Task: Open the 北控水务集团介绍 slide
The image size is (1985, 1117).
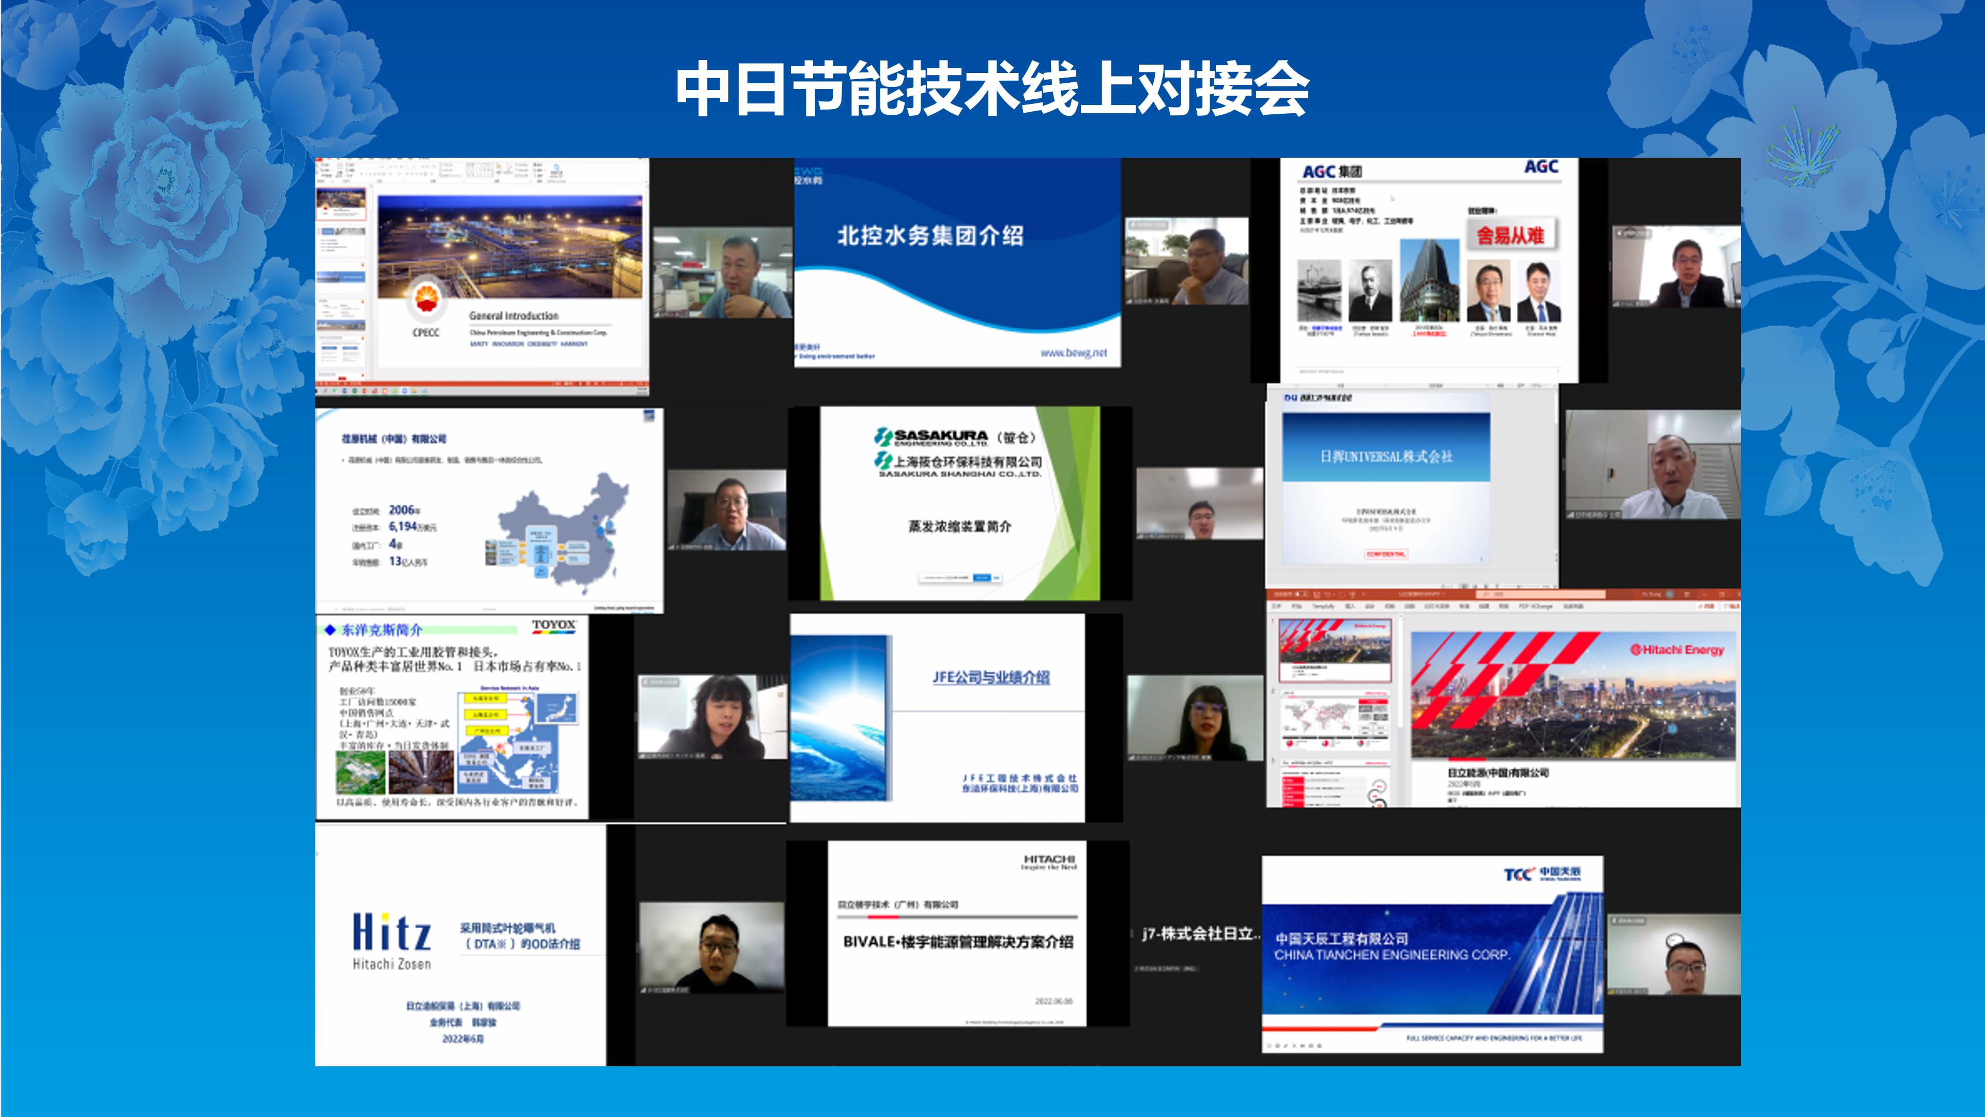Action: (957, 262)
